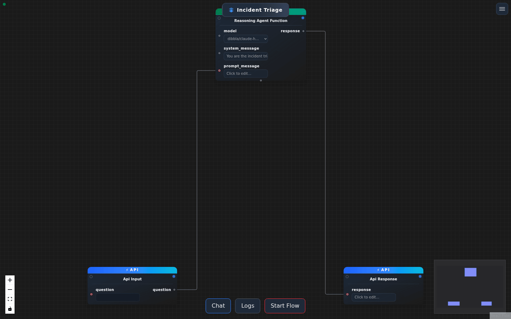Toggle the canvas lock control

(10, 309)
